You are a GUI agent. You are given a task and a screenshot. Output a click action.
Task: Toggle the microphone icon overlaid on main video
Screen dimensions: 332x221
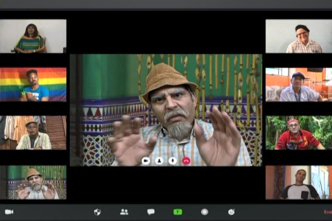point(172,161)
